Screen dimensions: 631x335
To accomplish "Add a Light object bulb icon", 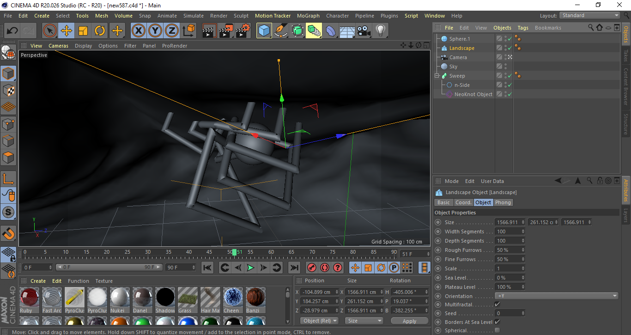I will pyautogui.click(x=381, y=31).
